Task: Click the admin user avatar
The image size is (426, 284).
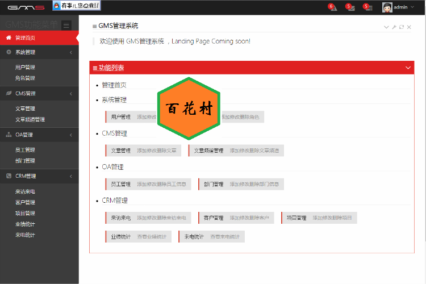Action: [x=387, y=7]
